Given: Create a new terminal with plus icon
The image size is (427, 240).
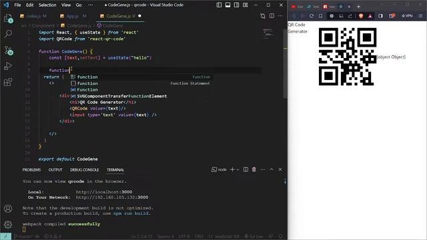Looking at the screenshot, I should 232,169.
